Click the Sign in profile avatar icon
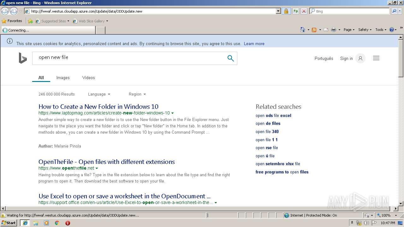This screenshot has width=404, height=227. pyautogui.click(x=360, y=58)
